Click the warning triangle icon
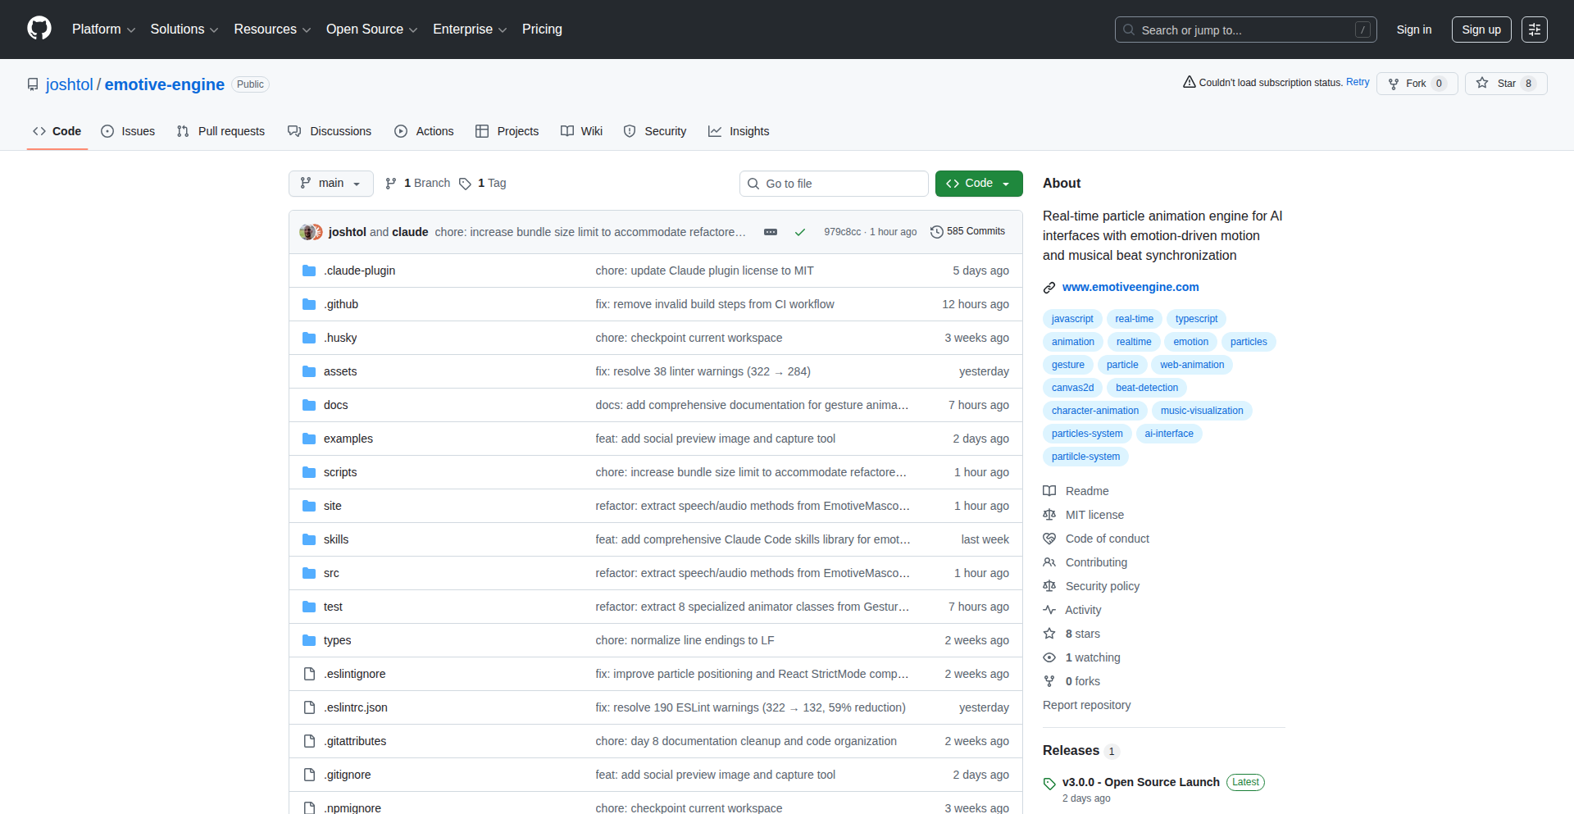This screenshot has height=814, width=1574. click(1189, 82)
